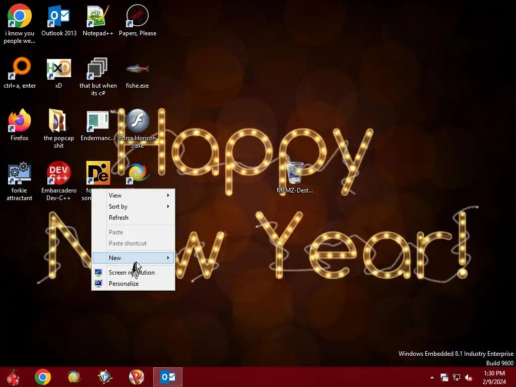Click the Screen resolution monitor icon
516x387 pixels.
(x=98, y=273)
